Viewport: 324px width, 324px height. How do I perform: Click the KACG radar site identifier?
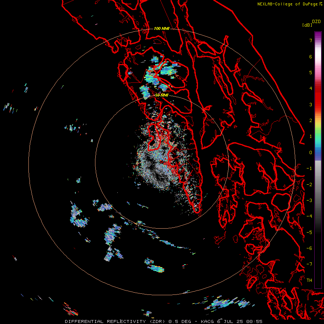click(x=208, y=321)
